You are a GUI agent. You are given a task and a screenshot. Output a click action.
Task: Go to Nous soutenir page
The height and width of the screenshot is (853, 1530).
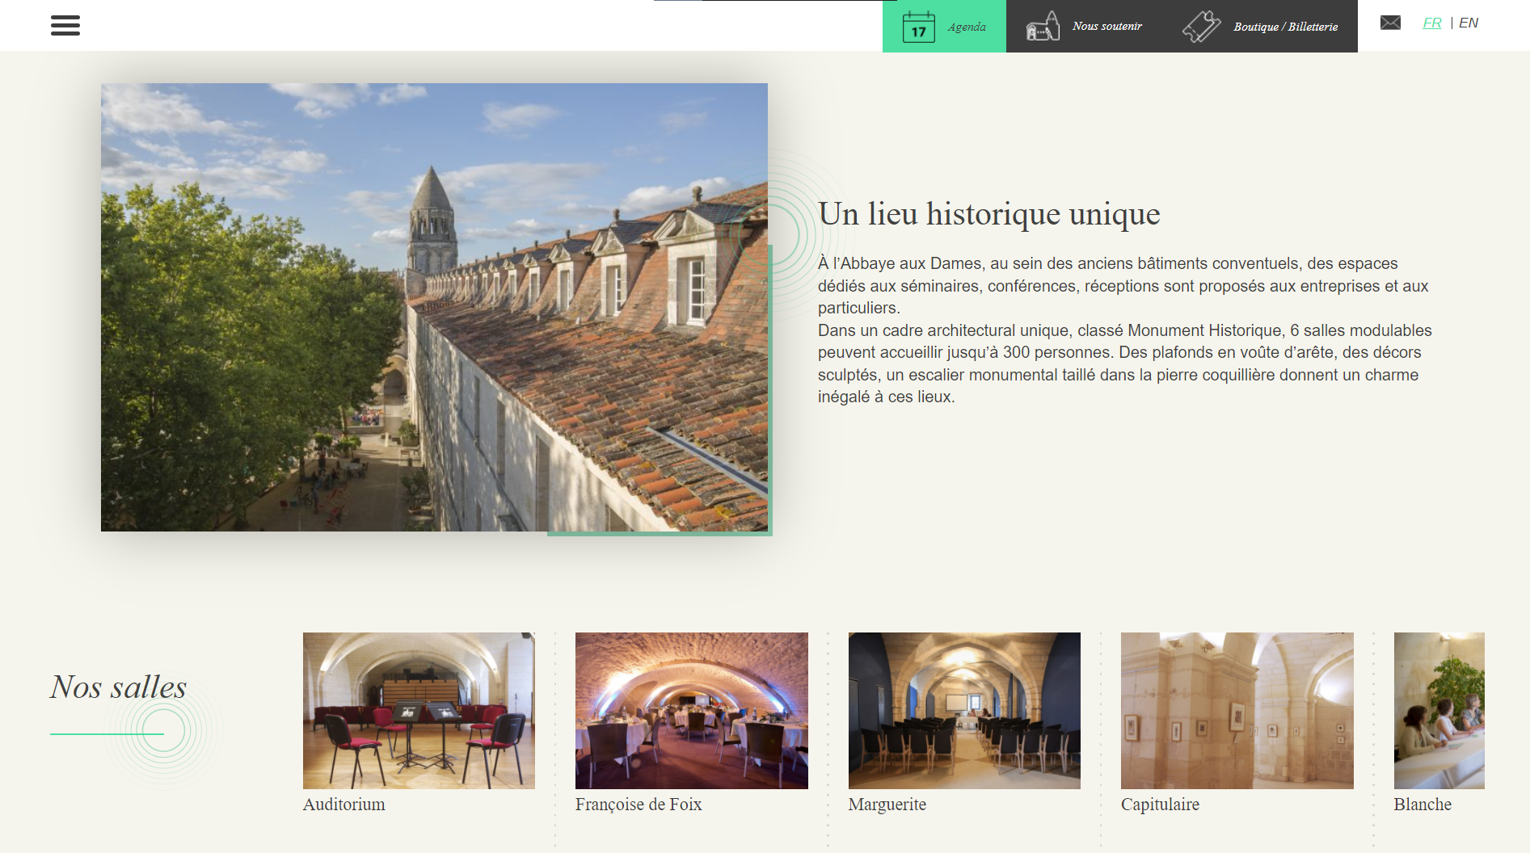click(1107, 27)
